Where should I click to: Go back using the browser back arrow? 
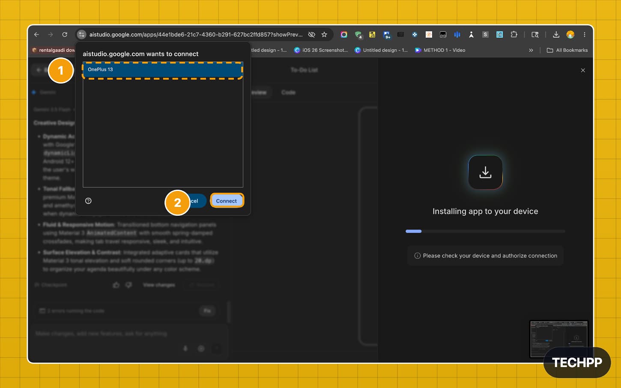(37, 35)
